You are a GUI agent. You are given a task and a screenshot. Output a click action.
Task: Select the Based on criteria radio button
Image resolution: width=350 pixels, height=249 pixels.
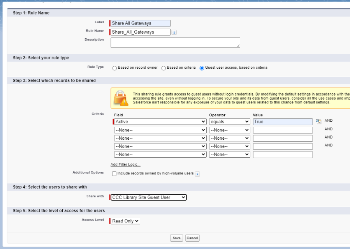pyautogui.click(x=164, y=68)
